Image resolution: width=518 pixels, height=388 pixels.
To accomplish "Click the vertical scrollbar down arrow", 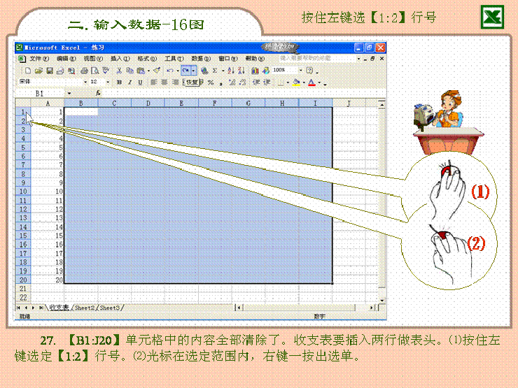I will (x=381, y=299).
